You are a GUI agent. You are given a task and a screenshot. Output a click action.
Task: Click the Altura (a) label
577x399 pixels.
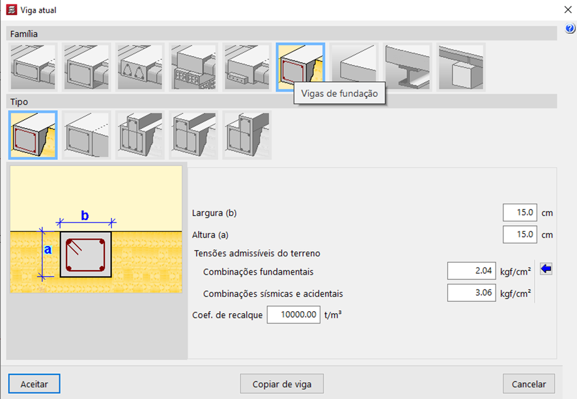tap(210, 235)
